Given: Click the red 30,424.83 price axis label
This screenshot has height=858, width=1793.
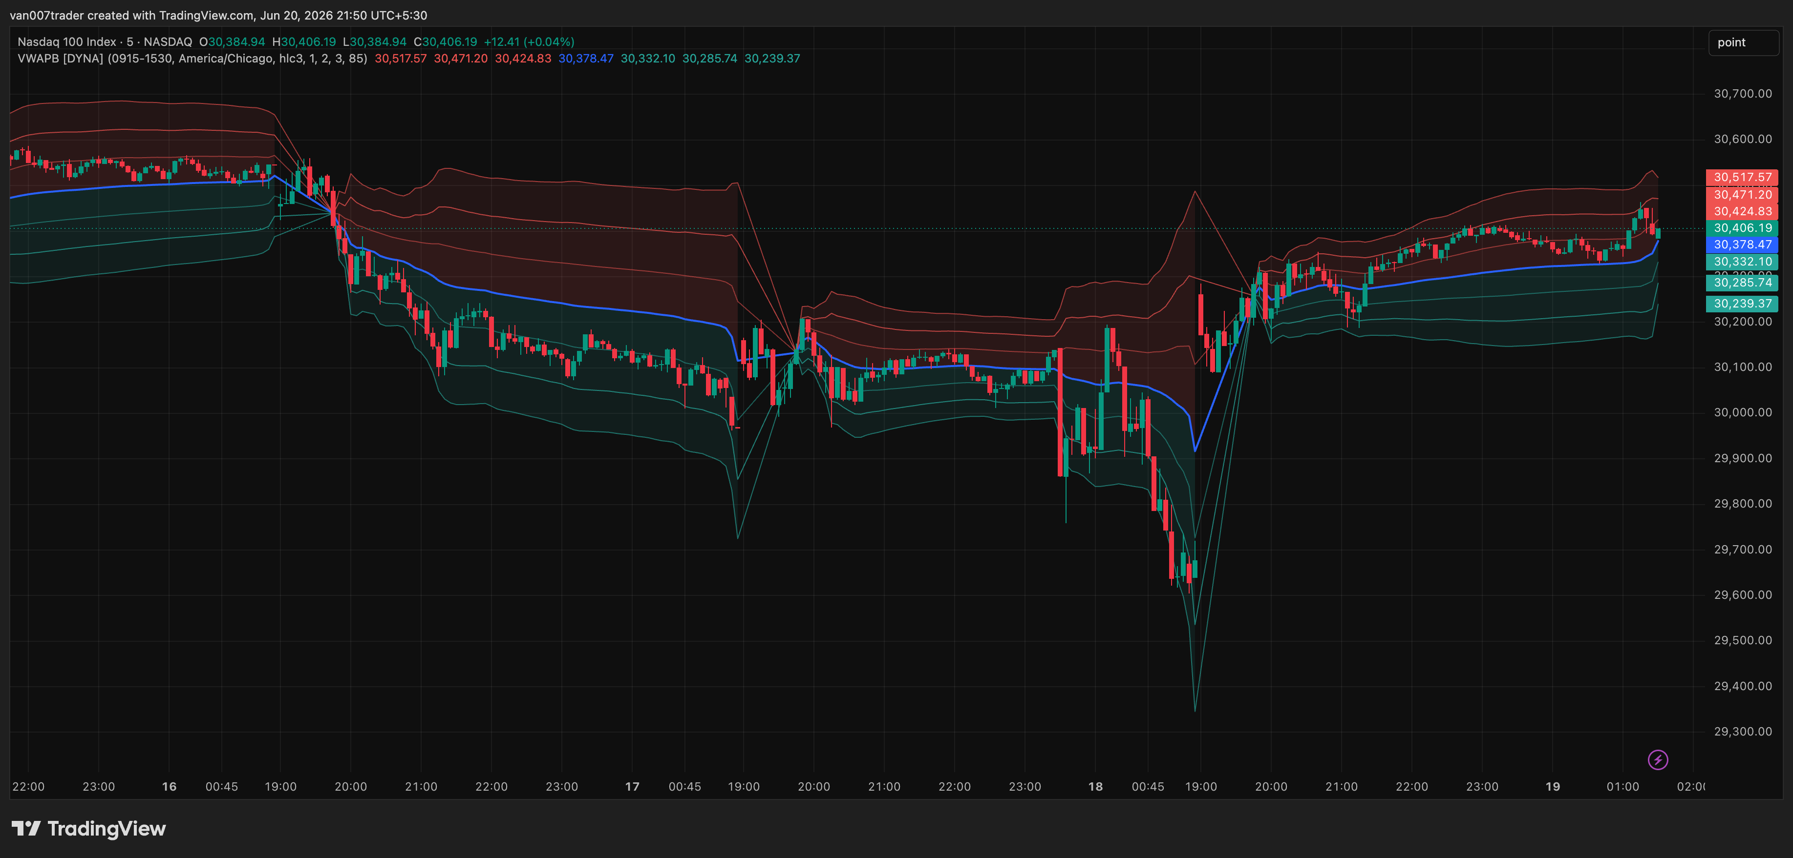Looking at the screenshot, I should point(1742,211).
